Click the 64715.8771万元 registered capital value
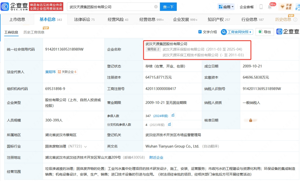The width and height of the screenshot is (300, 181). [x=159, y=77]
